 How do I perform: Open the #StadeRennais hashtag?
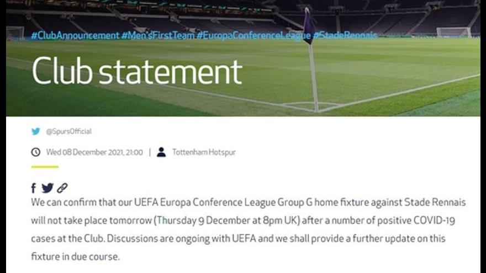[345, 35]
